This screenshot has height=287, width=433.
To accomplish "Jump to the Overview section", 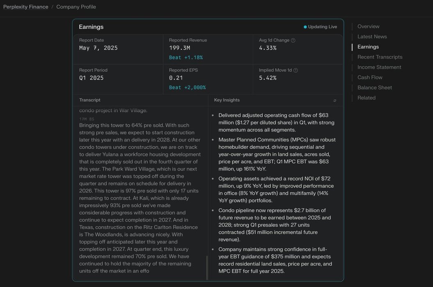I will 368,27.
